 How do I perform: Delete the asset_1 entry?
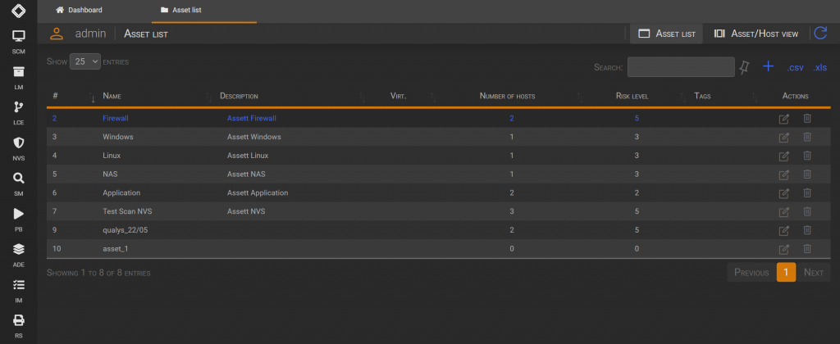click(807, 249)
